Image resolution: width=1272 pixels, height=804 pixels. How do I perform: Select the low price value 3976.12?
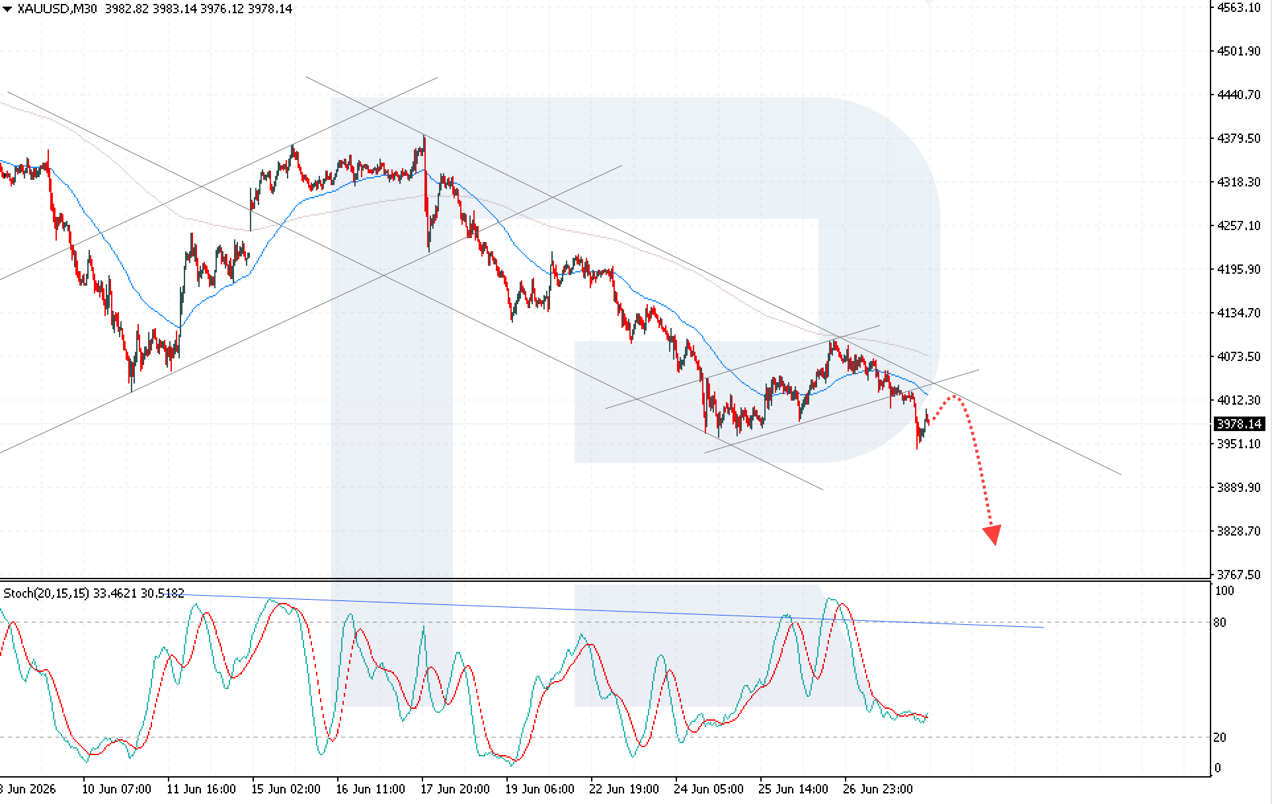coord(223,9)
